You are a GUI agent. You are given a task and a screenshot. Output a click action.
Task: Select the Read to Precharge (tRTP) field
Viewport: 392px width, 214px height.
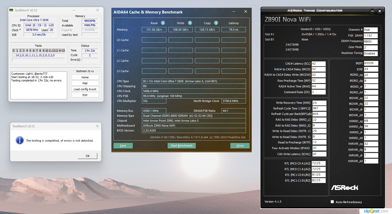[x=319, y=142]
